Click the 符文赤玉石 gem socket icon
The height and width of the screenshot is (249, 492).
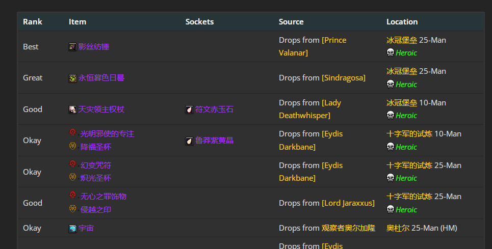point(189,109)
